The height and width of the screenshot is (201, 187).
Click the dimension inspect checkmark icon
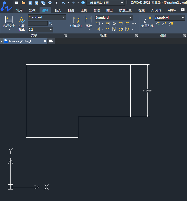pyautogui.click(x=121, y=23)
